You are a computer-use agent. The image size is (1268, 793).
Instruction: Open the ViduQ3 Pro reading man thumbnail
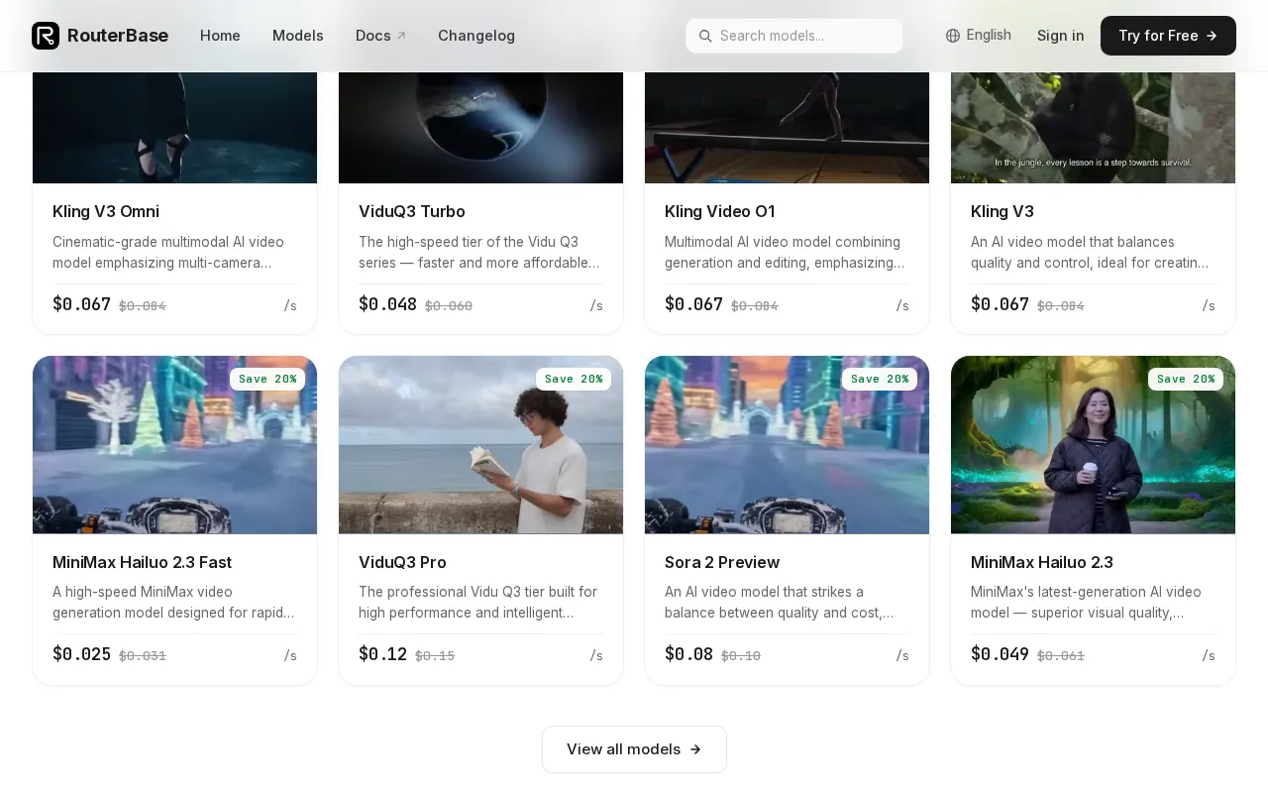(x=481, y=445)
